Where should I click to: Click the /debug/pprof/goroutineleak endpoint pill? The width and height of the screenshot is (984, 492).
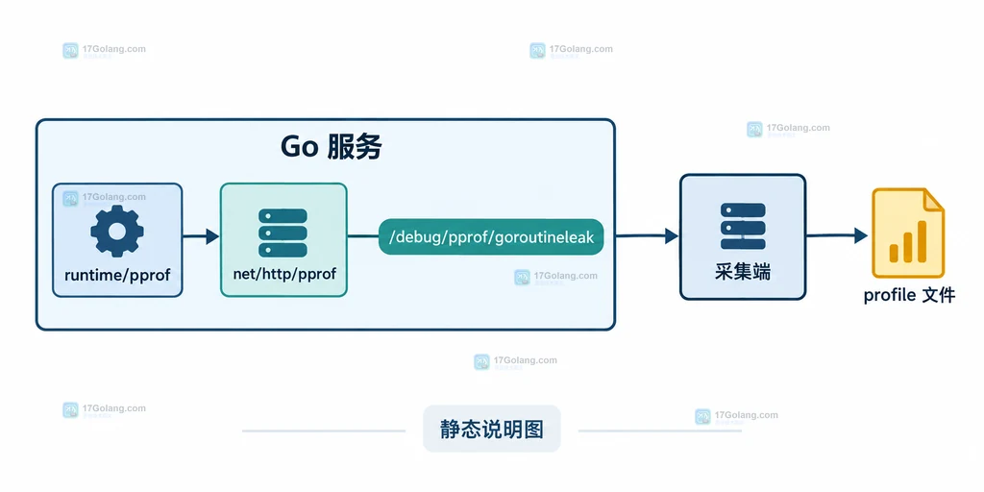(491, 237)
